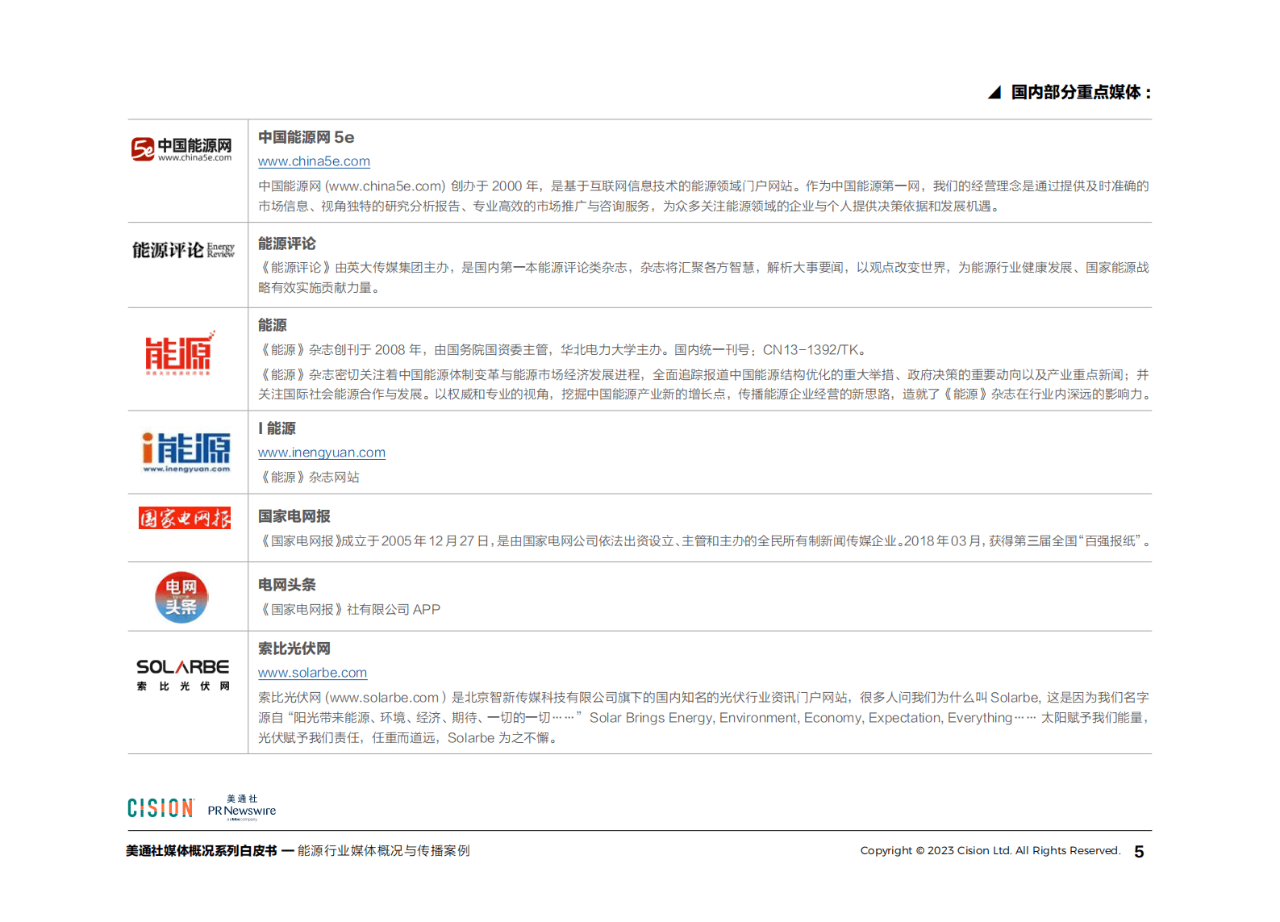The image size is (1280, 922).
Task: Select the heading I 能源
Action: 277,428
